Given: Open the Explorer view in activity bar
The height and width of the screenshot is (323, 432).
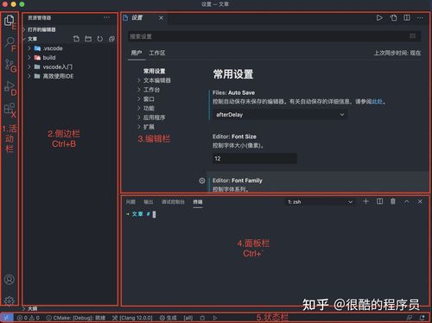Looking at the screenshot, I should pos(9,20).
